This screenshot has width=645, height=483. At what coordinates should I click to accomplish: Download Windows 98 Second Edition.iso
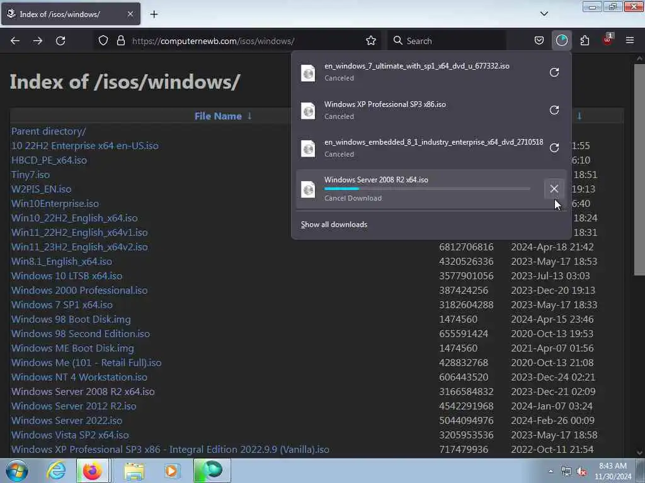(81, 333)
